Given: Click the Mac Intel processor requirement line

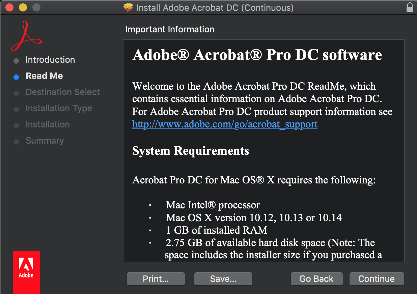Looking at the screenshot, I should pos(213,205).
